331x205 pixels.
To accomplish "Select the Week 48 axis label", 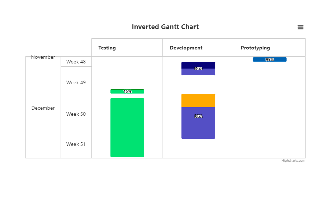I will click(x=76, y=62).
